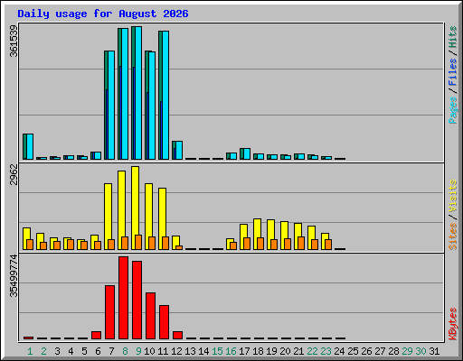Click day 2 on the x-axis

[43, 351]
